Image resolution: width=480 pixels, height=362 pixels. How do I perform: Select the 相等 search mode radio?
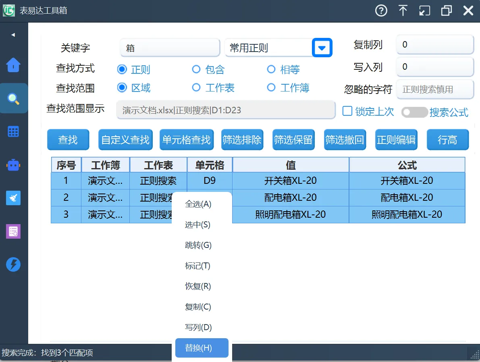tap(271, 69)
